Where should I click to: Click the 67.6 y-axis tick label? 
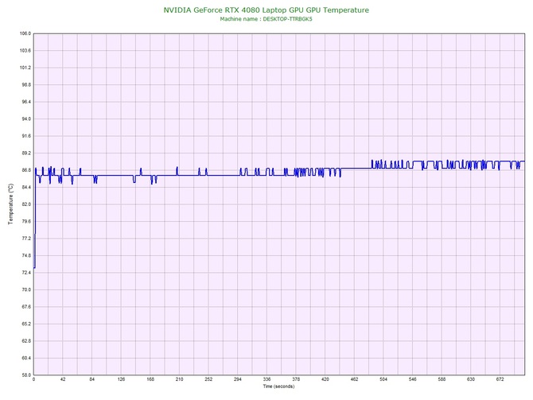26,307
